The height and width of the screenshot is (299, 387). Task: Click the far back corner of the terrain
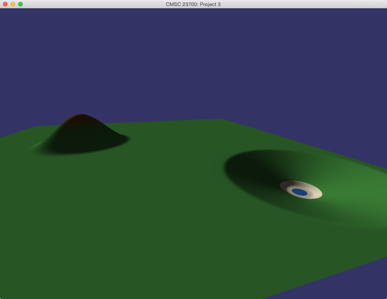tap(221, 120)
